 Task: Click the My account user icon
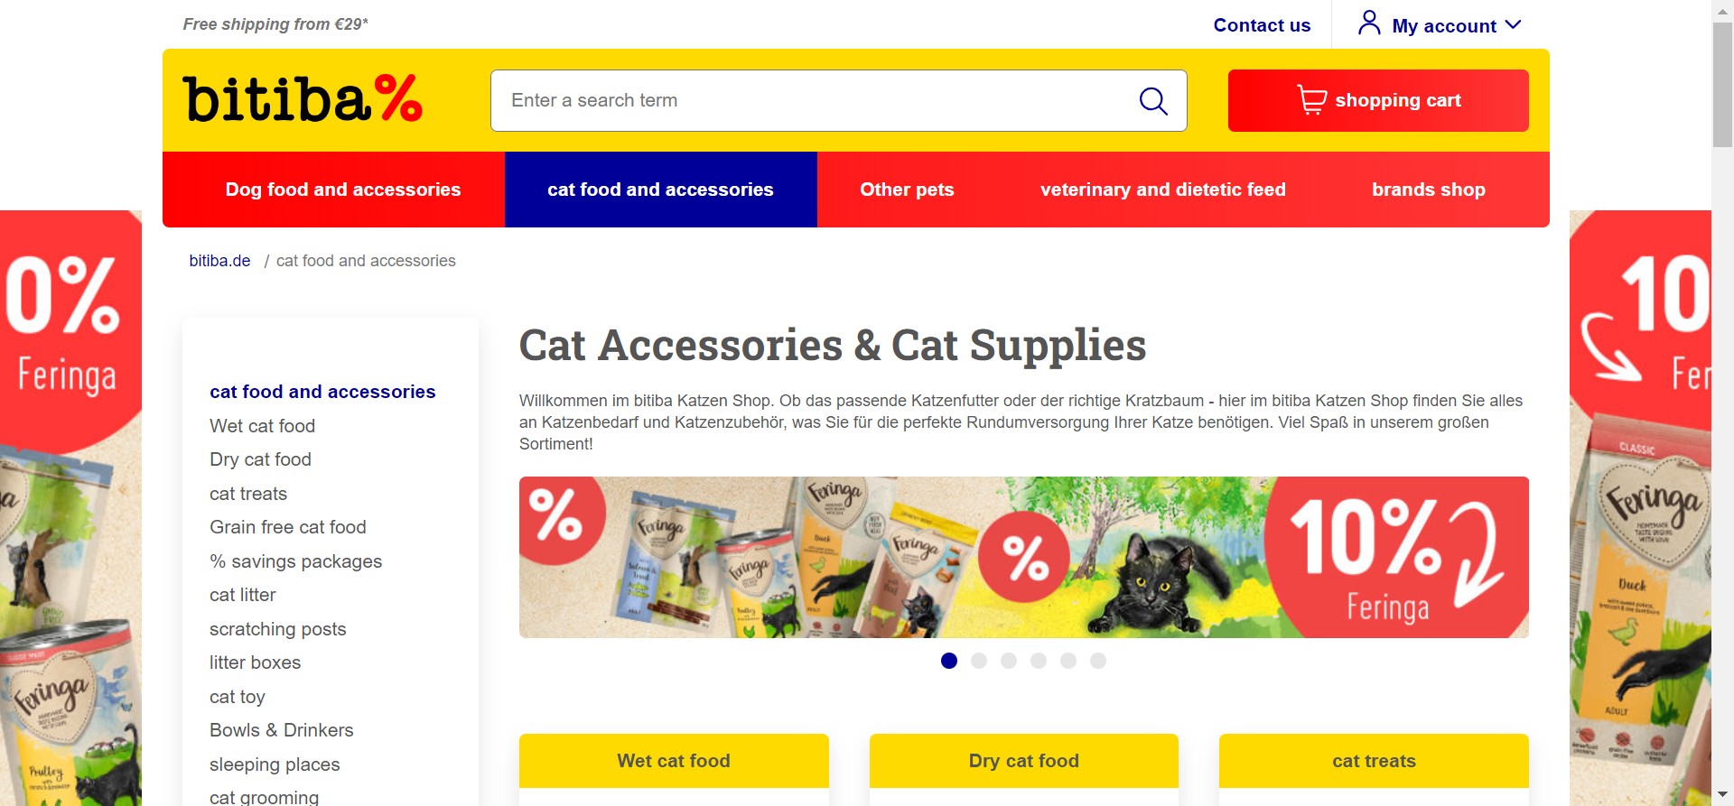pos(1369,23)
